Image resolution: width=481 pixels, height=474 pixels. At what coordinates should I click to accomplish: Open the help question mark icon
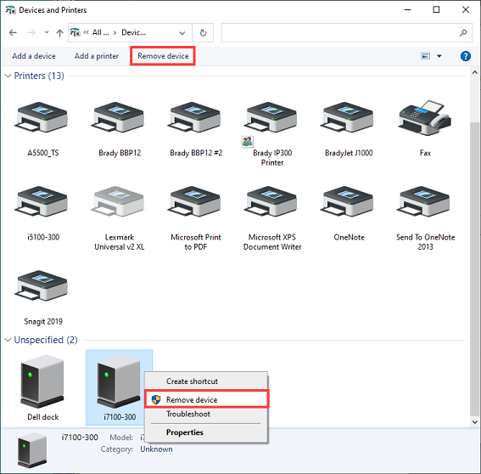(466, 56)
